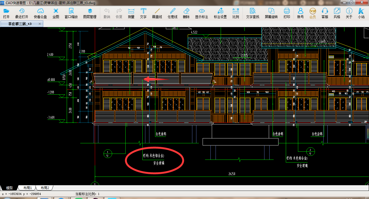The height and width of the screenshot is (199, 369).
Task: Click the ±0.000 elevation mark
Action: 51,80
